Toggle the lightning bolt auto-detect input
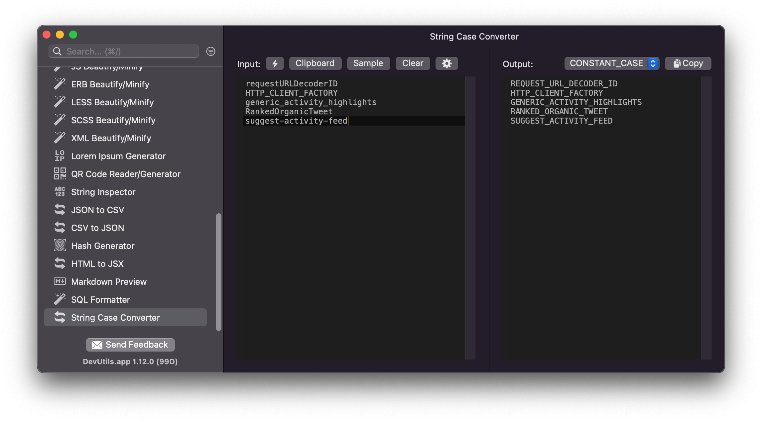 coord(275,63)
